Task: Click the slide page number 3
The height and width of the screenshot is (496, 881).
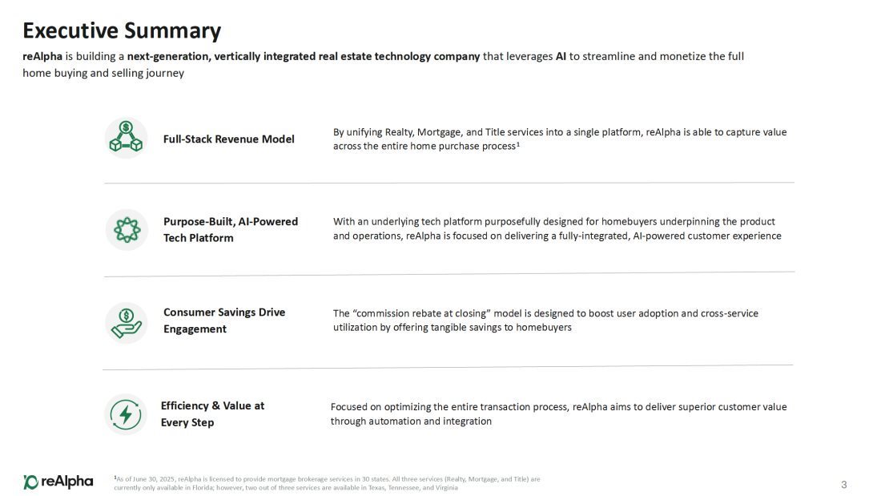Action: point(843,484)
